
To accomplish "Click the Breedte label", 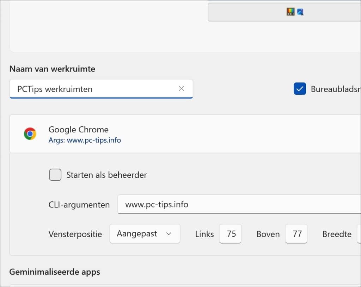I will click(337, 234).
